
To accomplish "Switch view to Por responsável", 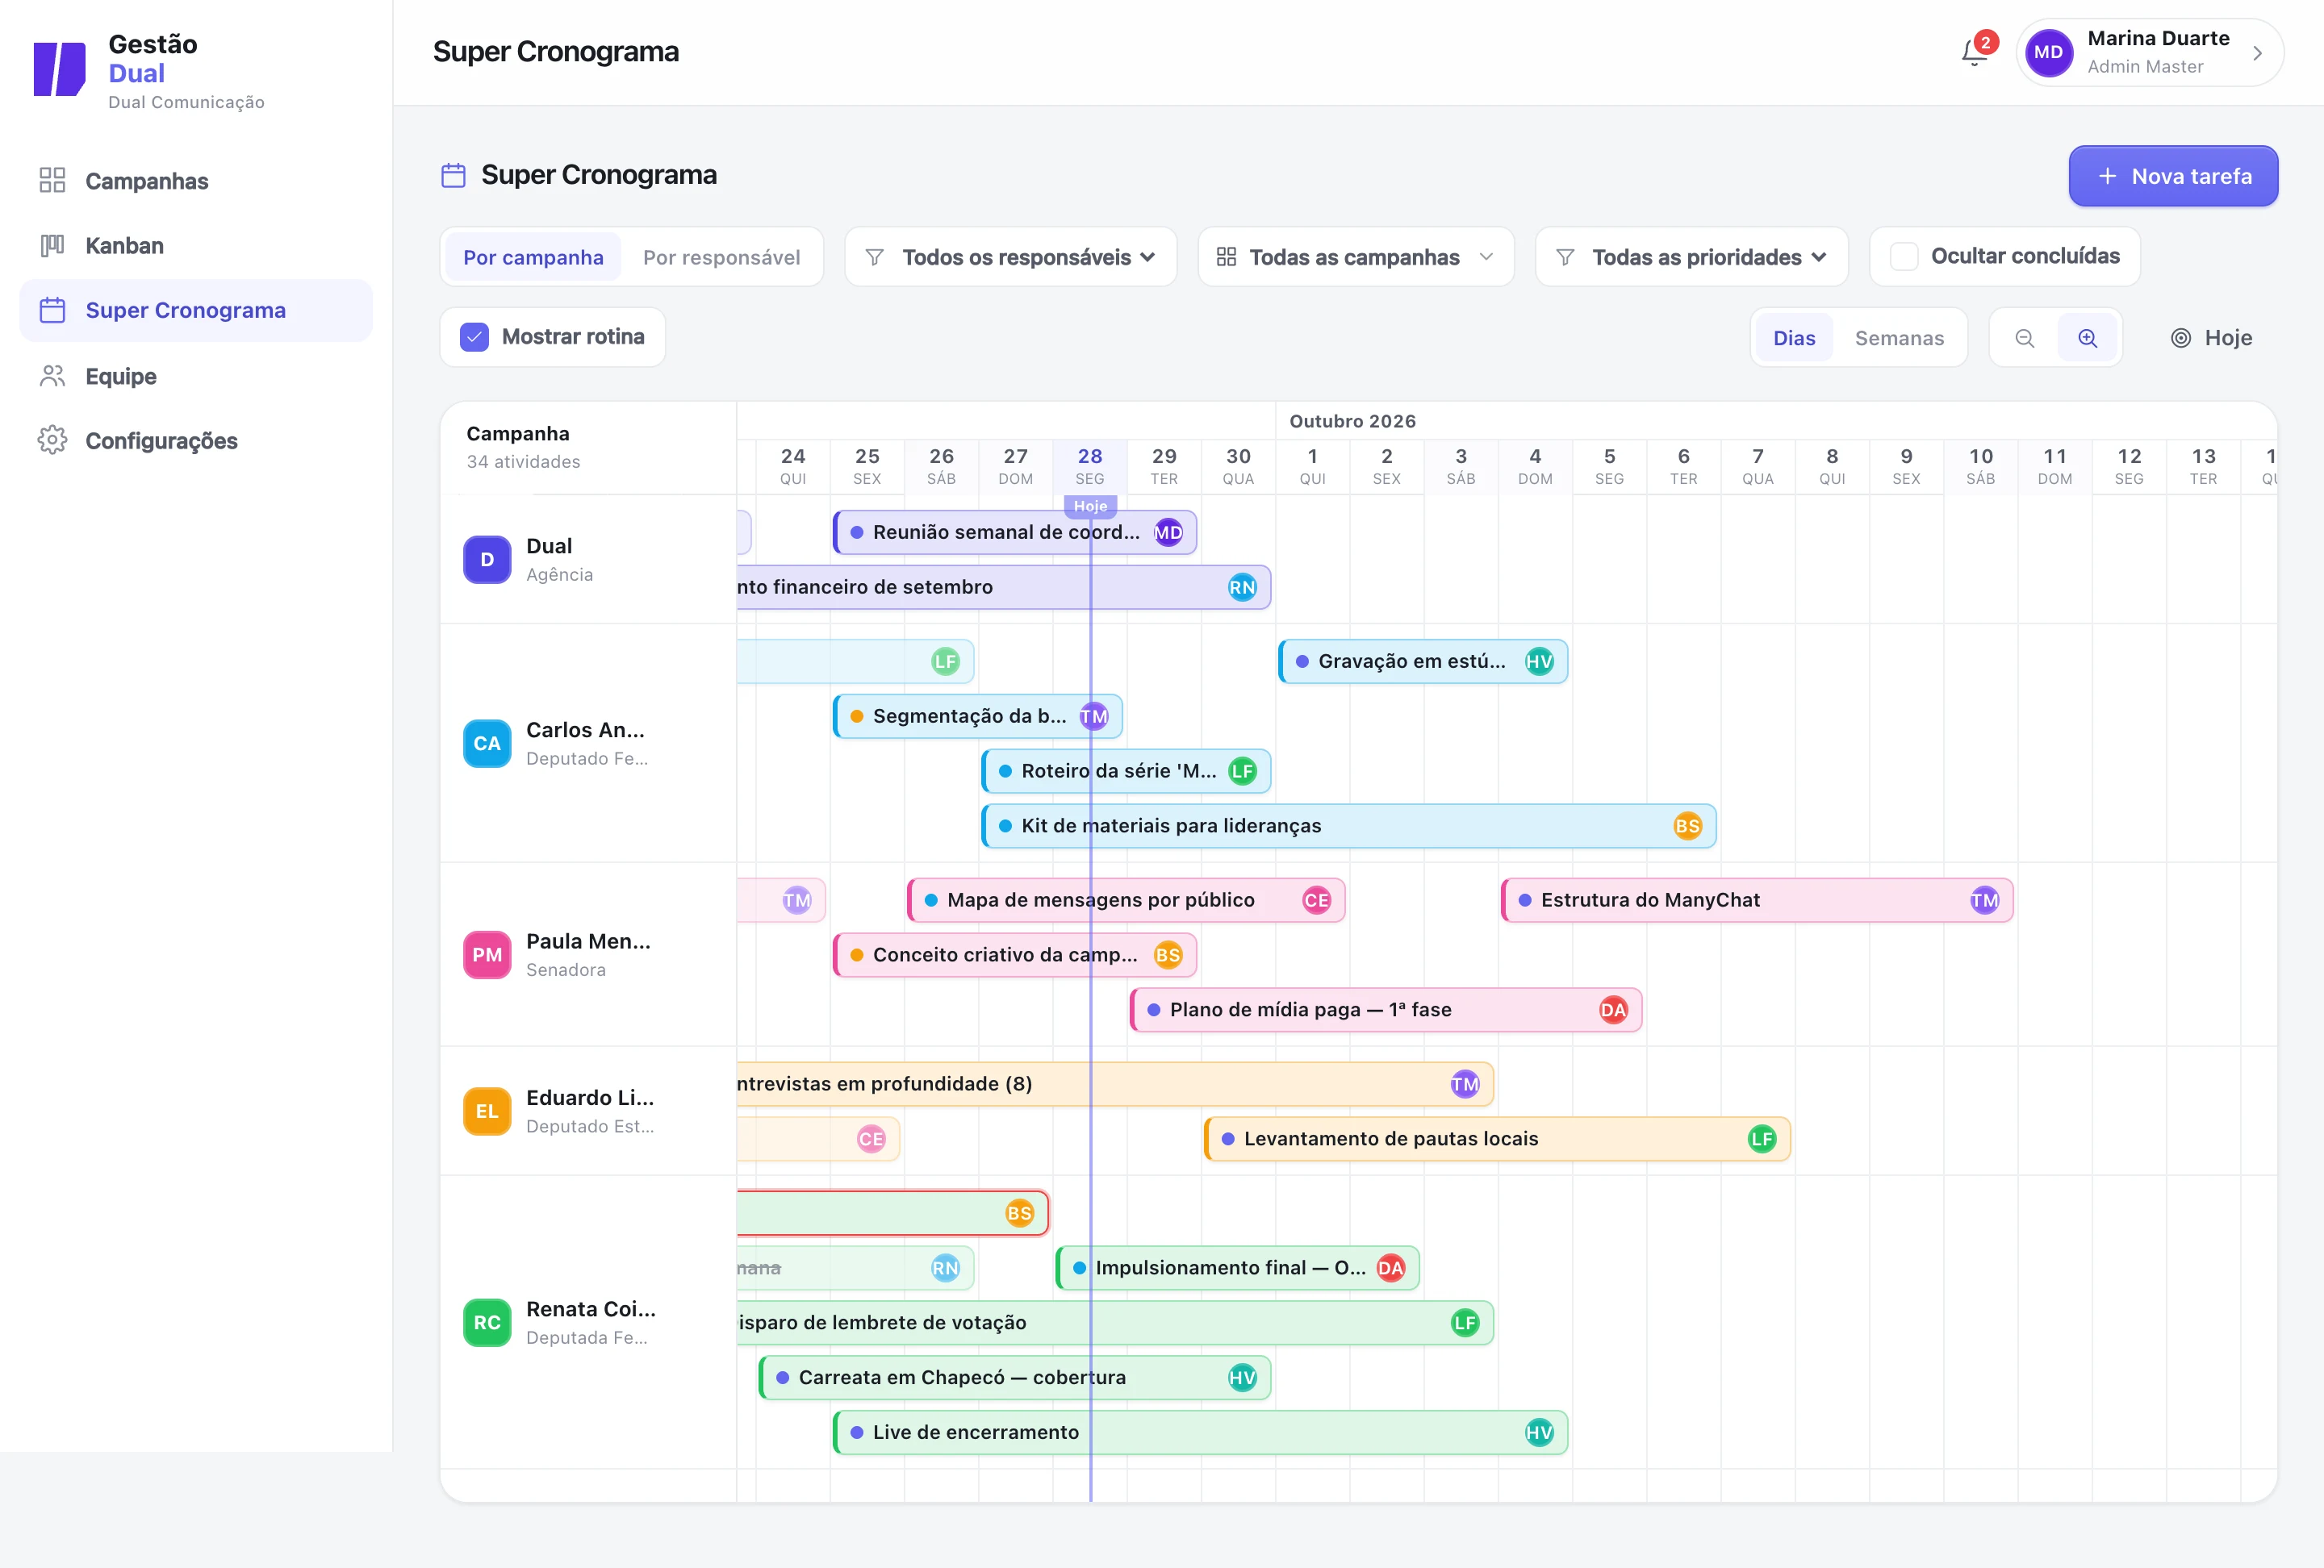I will tap(721, 256).
